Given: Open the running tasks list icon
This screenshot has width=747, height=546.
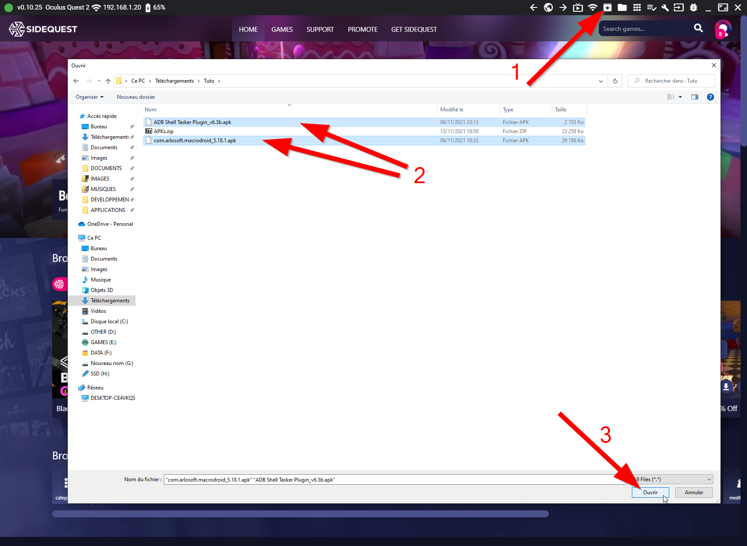Looking at the screenshot, I should [651, 7].
